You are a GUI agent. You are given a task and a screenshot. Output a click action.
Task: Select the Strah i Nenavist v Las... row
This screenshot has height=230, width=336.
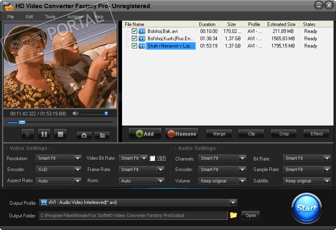[x=171, y=46]
